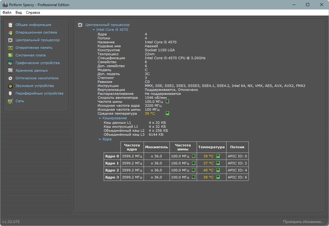Click the Ядро 2 row header
This screenshot has height=226, width=329.
coord(112,170)
